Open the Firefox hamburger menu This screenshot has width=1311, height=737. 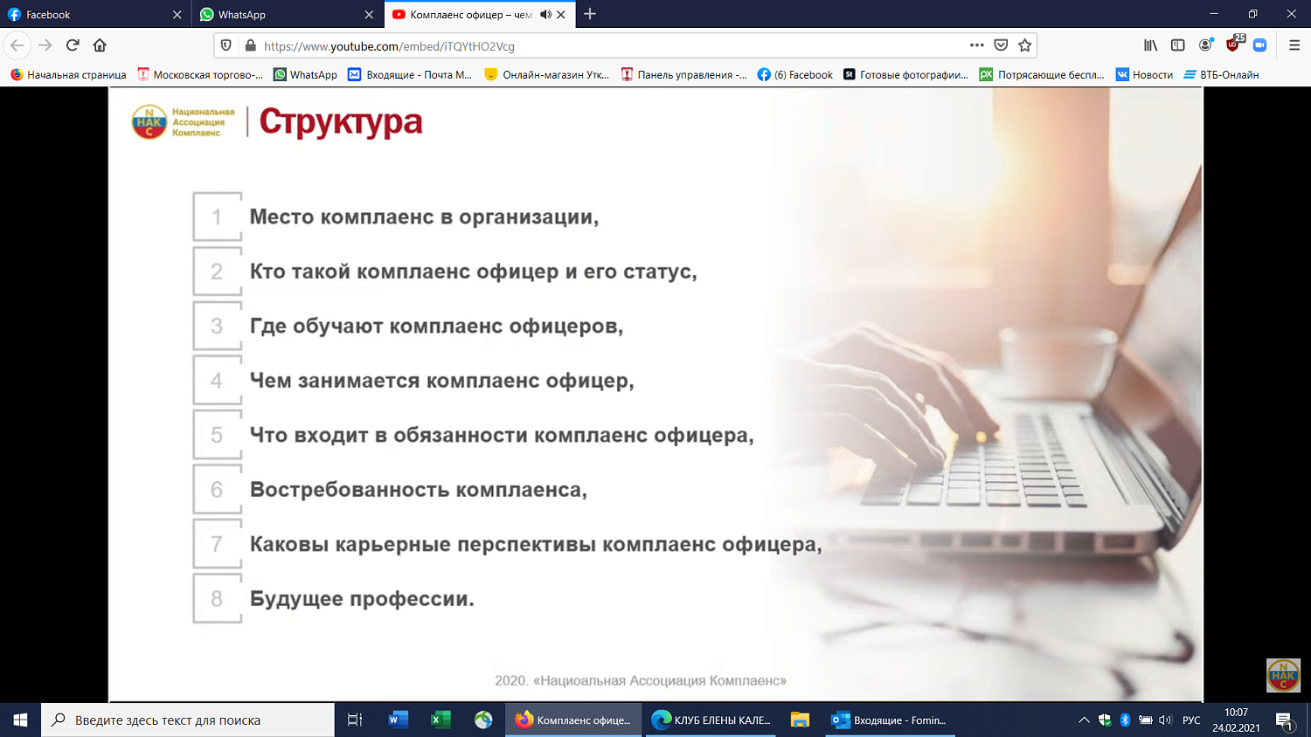(x=1294, y=45)
